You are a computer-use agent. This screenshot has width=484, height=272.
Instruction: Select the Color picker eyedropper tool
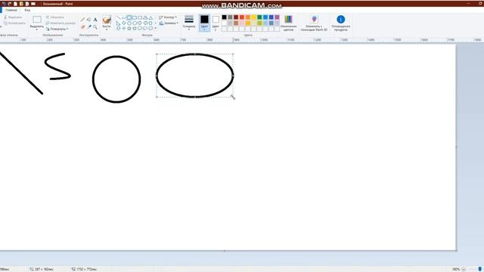tap(89, 27)
